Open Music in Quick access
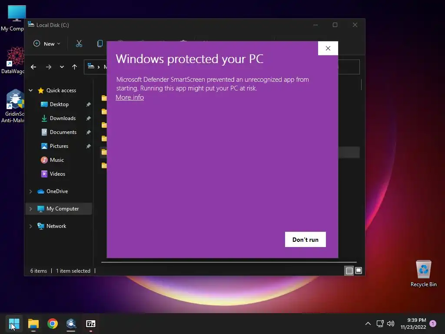Viewport: 445px width, 334px height. pyautogui.click(x=57, y=160)
